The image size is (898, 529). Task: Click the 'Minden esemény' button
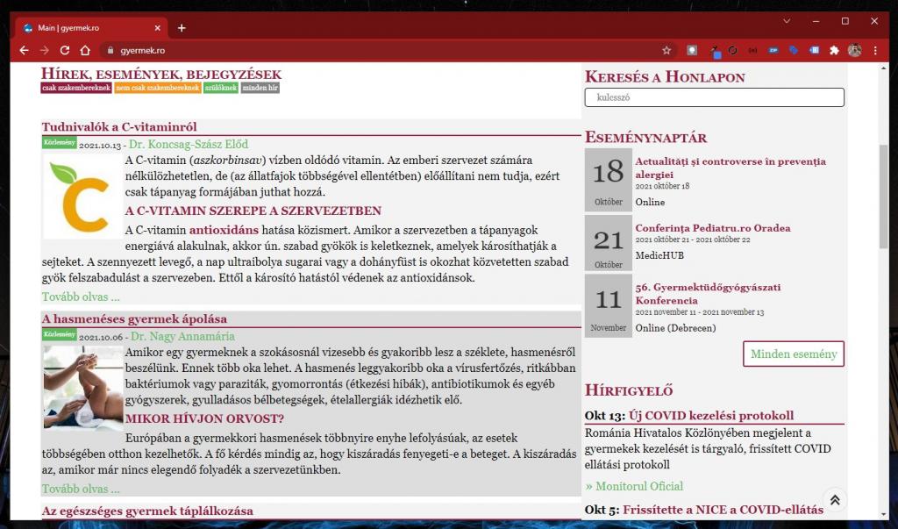(x=794, y=354)
